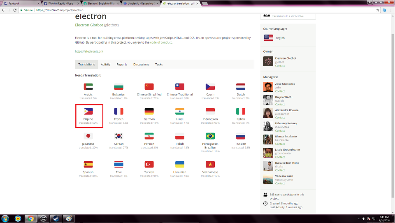Open the Windows Start menu

[5, 218]
